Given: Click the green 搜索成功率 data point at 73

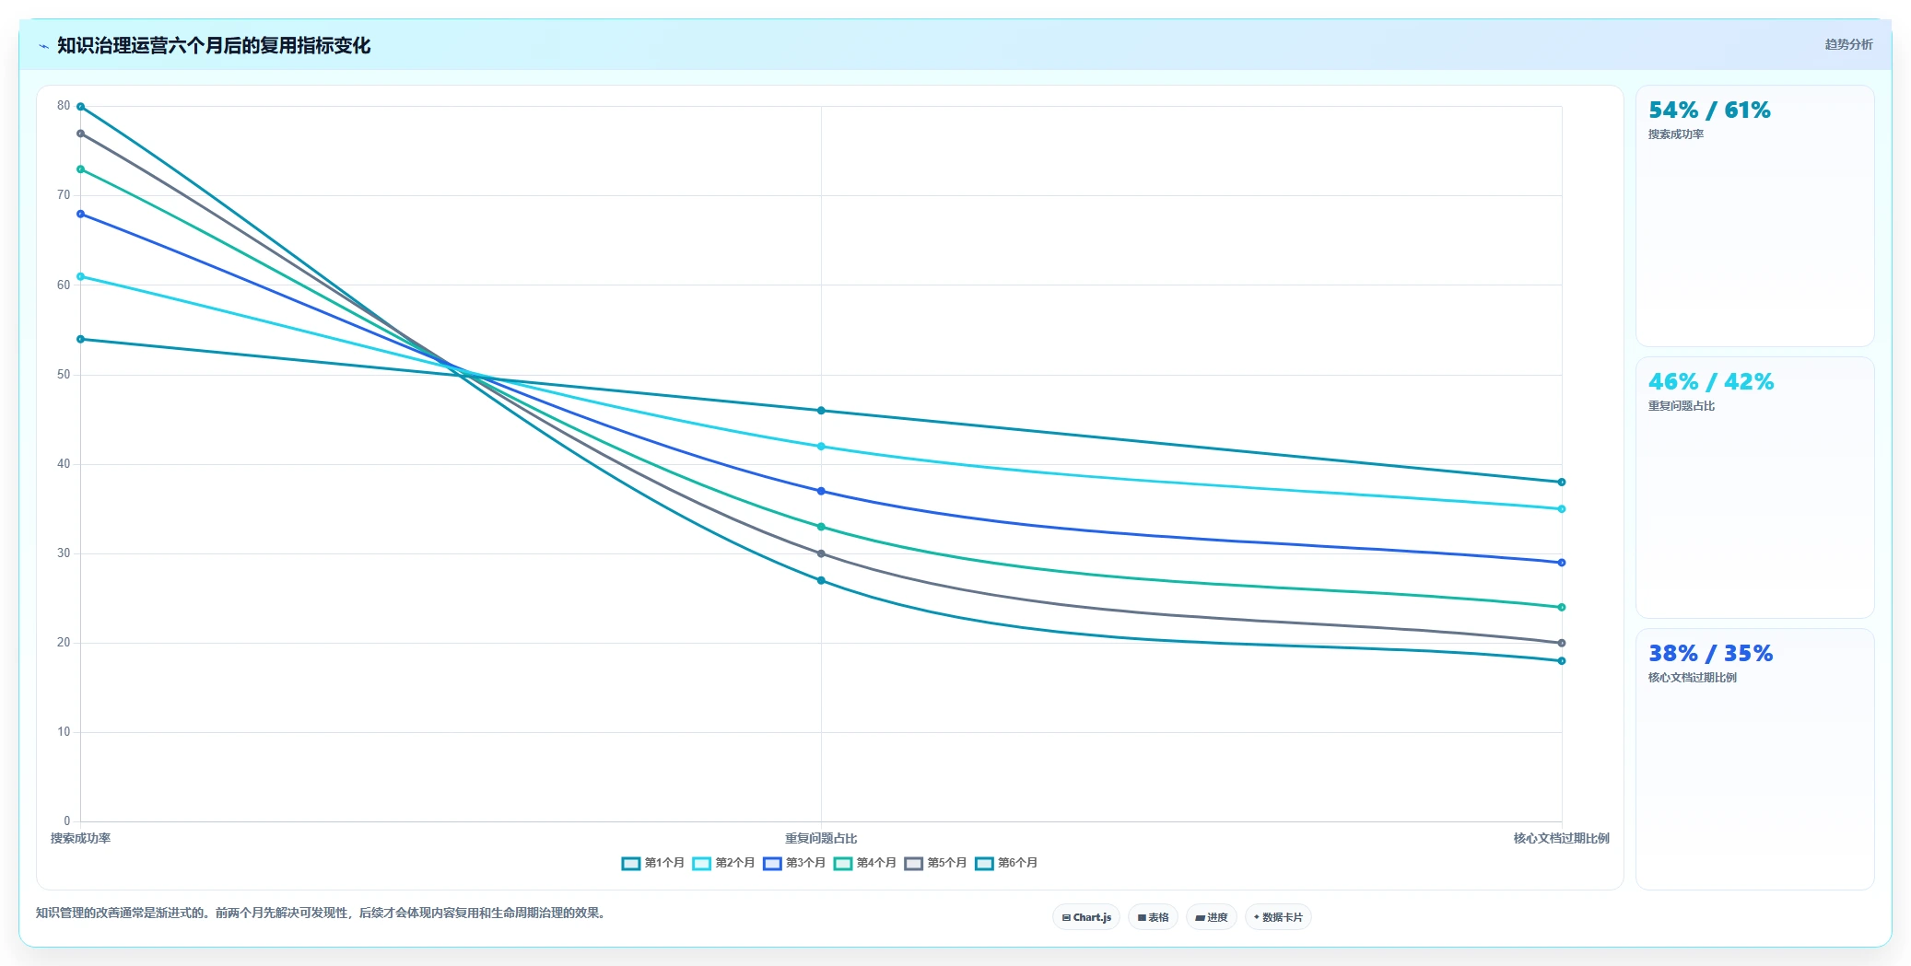Looking at the screenshot, I should click(81, 169).
